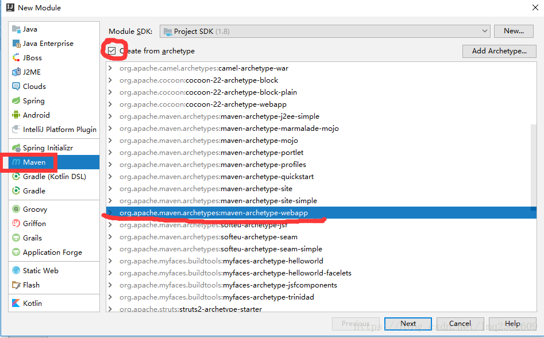The width and height of the screenshot is (544, 338).
Task: Select maven-archetype-portlet row text
Action: 211,153
